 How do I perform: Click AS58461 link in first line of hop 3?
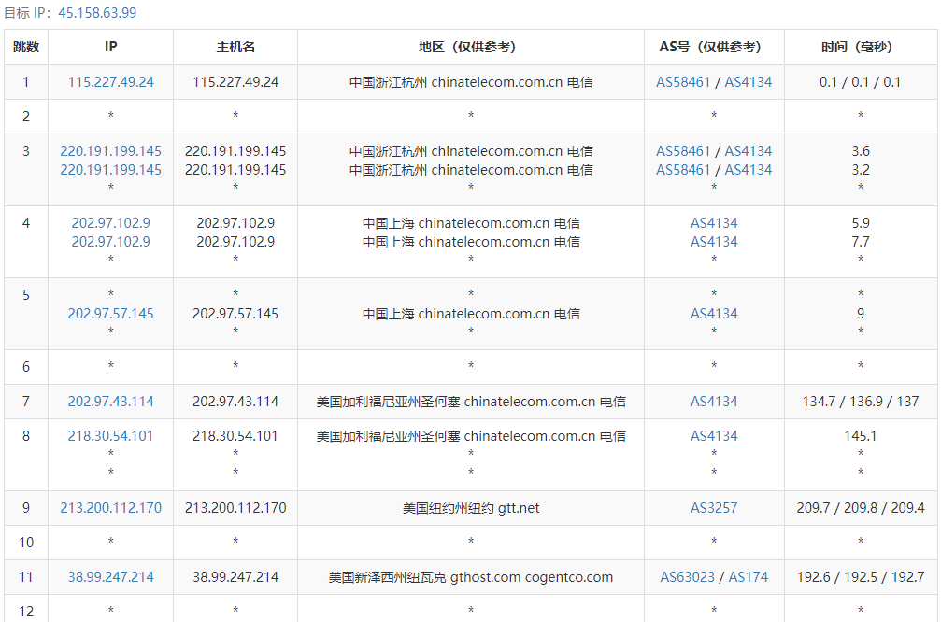coord(683,151)
